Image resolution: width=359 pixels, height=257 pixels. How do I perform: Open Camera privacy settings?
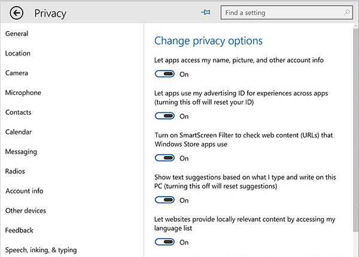click(17, 73)
